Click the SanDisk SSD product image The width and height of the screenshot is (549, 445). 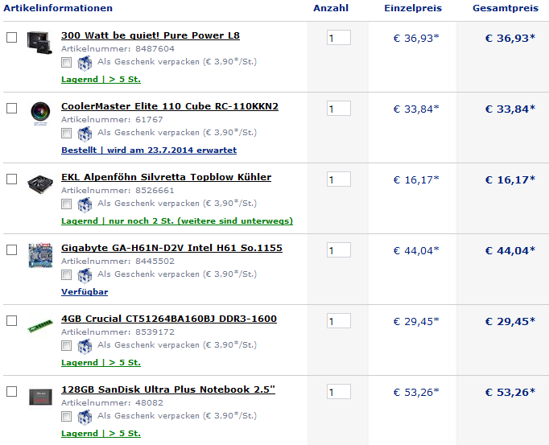pyautogui.click(x=39, y=397)
